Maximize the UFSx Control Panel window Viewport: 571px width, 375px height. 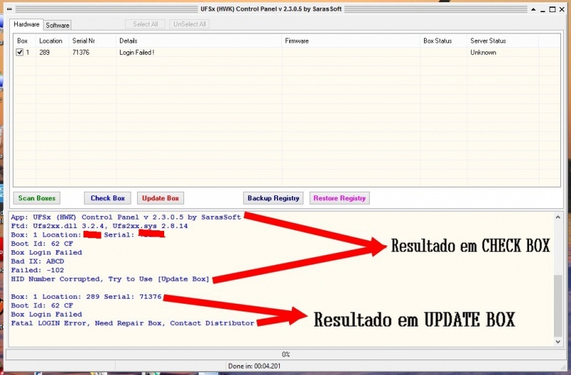coord(552,9)
